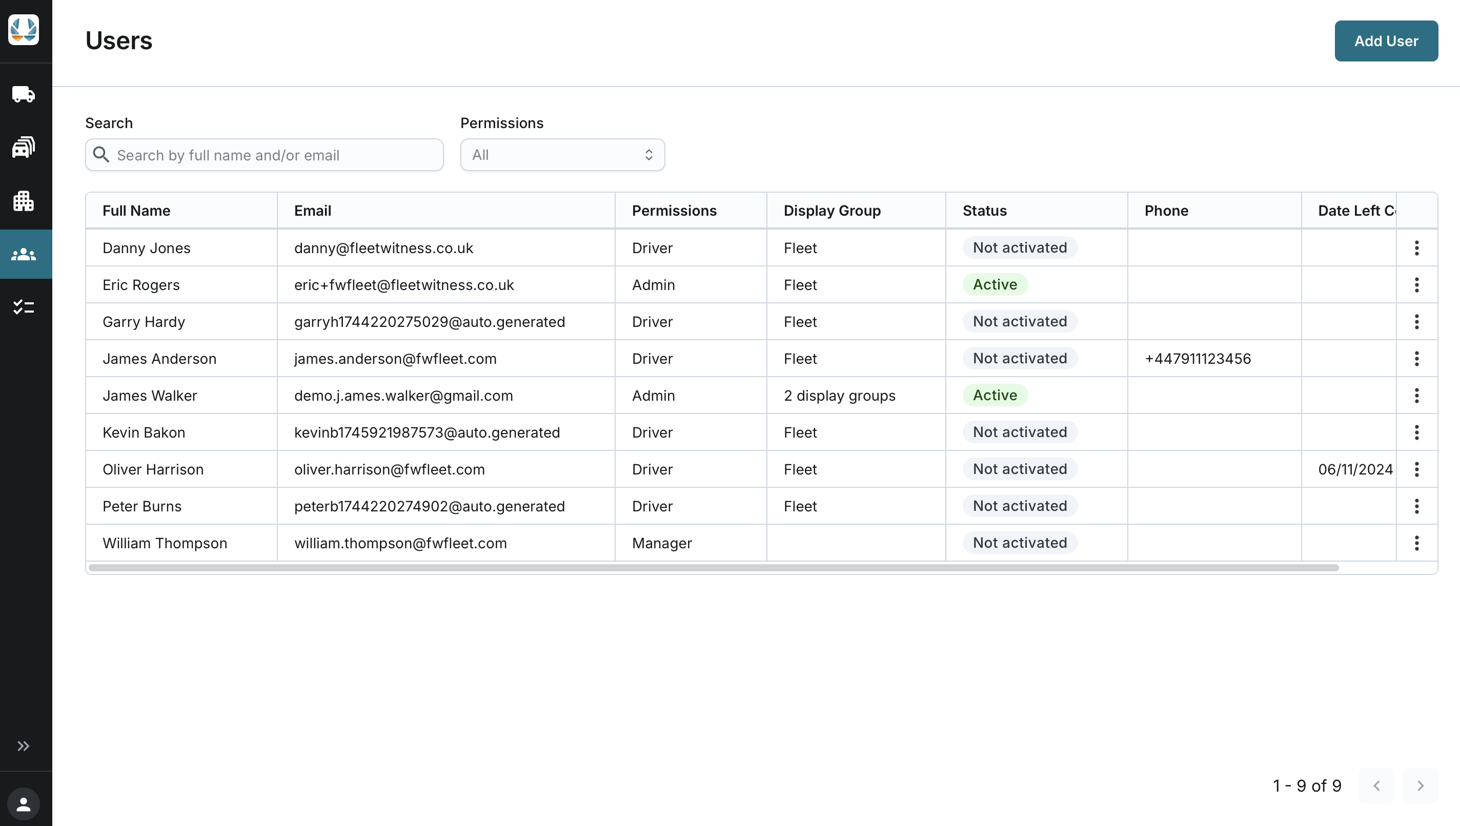Open the account profile avatar icon
The image size is (1460, 826).
click(23, 803)
